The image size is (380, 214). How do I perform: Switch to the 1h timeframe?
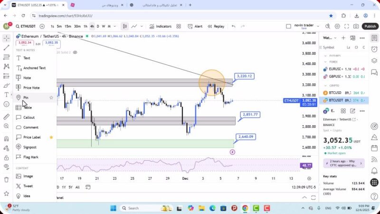(x=85, y=27)
